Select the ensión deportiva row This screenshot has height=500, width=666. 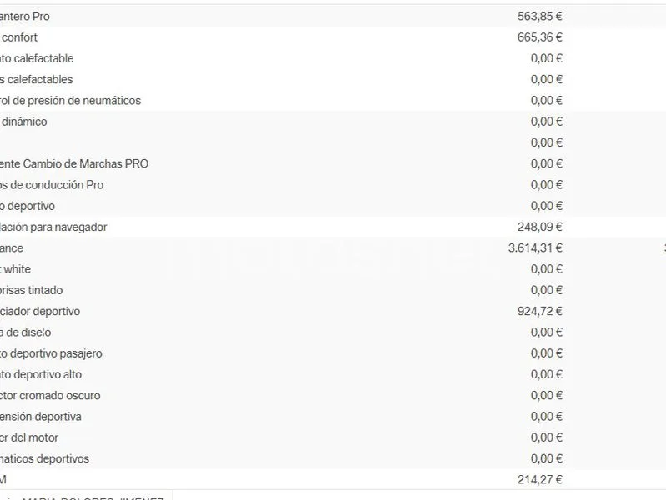333,417
